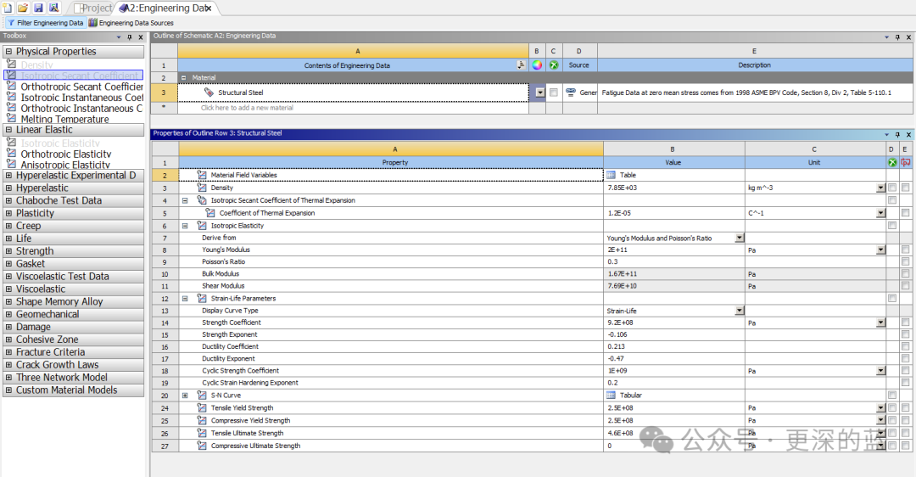Image resolution: width=916 pixels, height=477 pixels.
Task: Open the Strength Coefficient unit dropdown
Action: coord(880,323)
